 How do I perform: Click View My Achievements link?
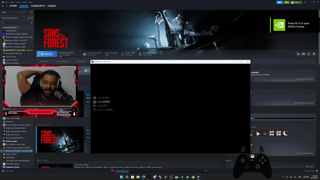(x=304, y=153)
